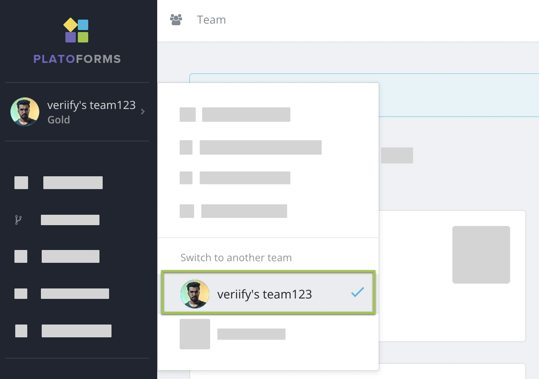Click the Gold plan label under team name

coord(59,120)
